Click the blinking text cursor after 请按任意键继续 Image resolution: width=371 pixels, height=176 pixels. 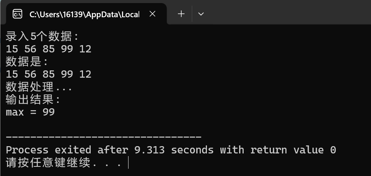coord(128,163)
